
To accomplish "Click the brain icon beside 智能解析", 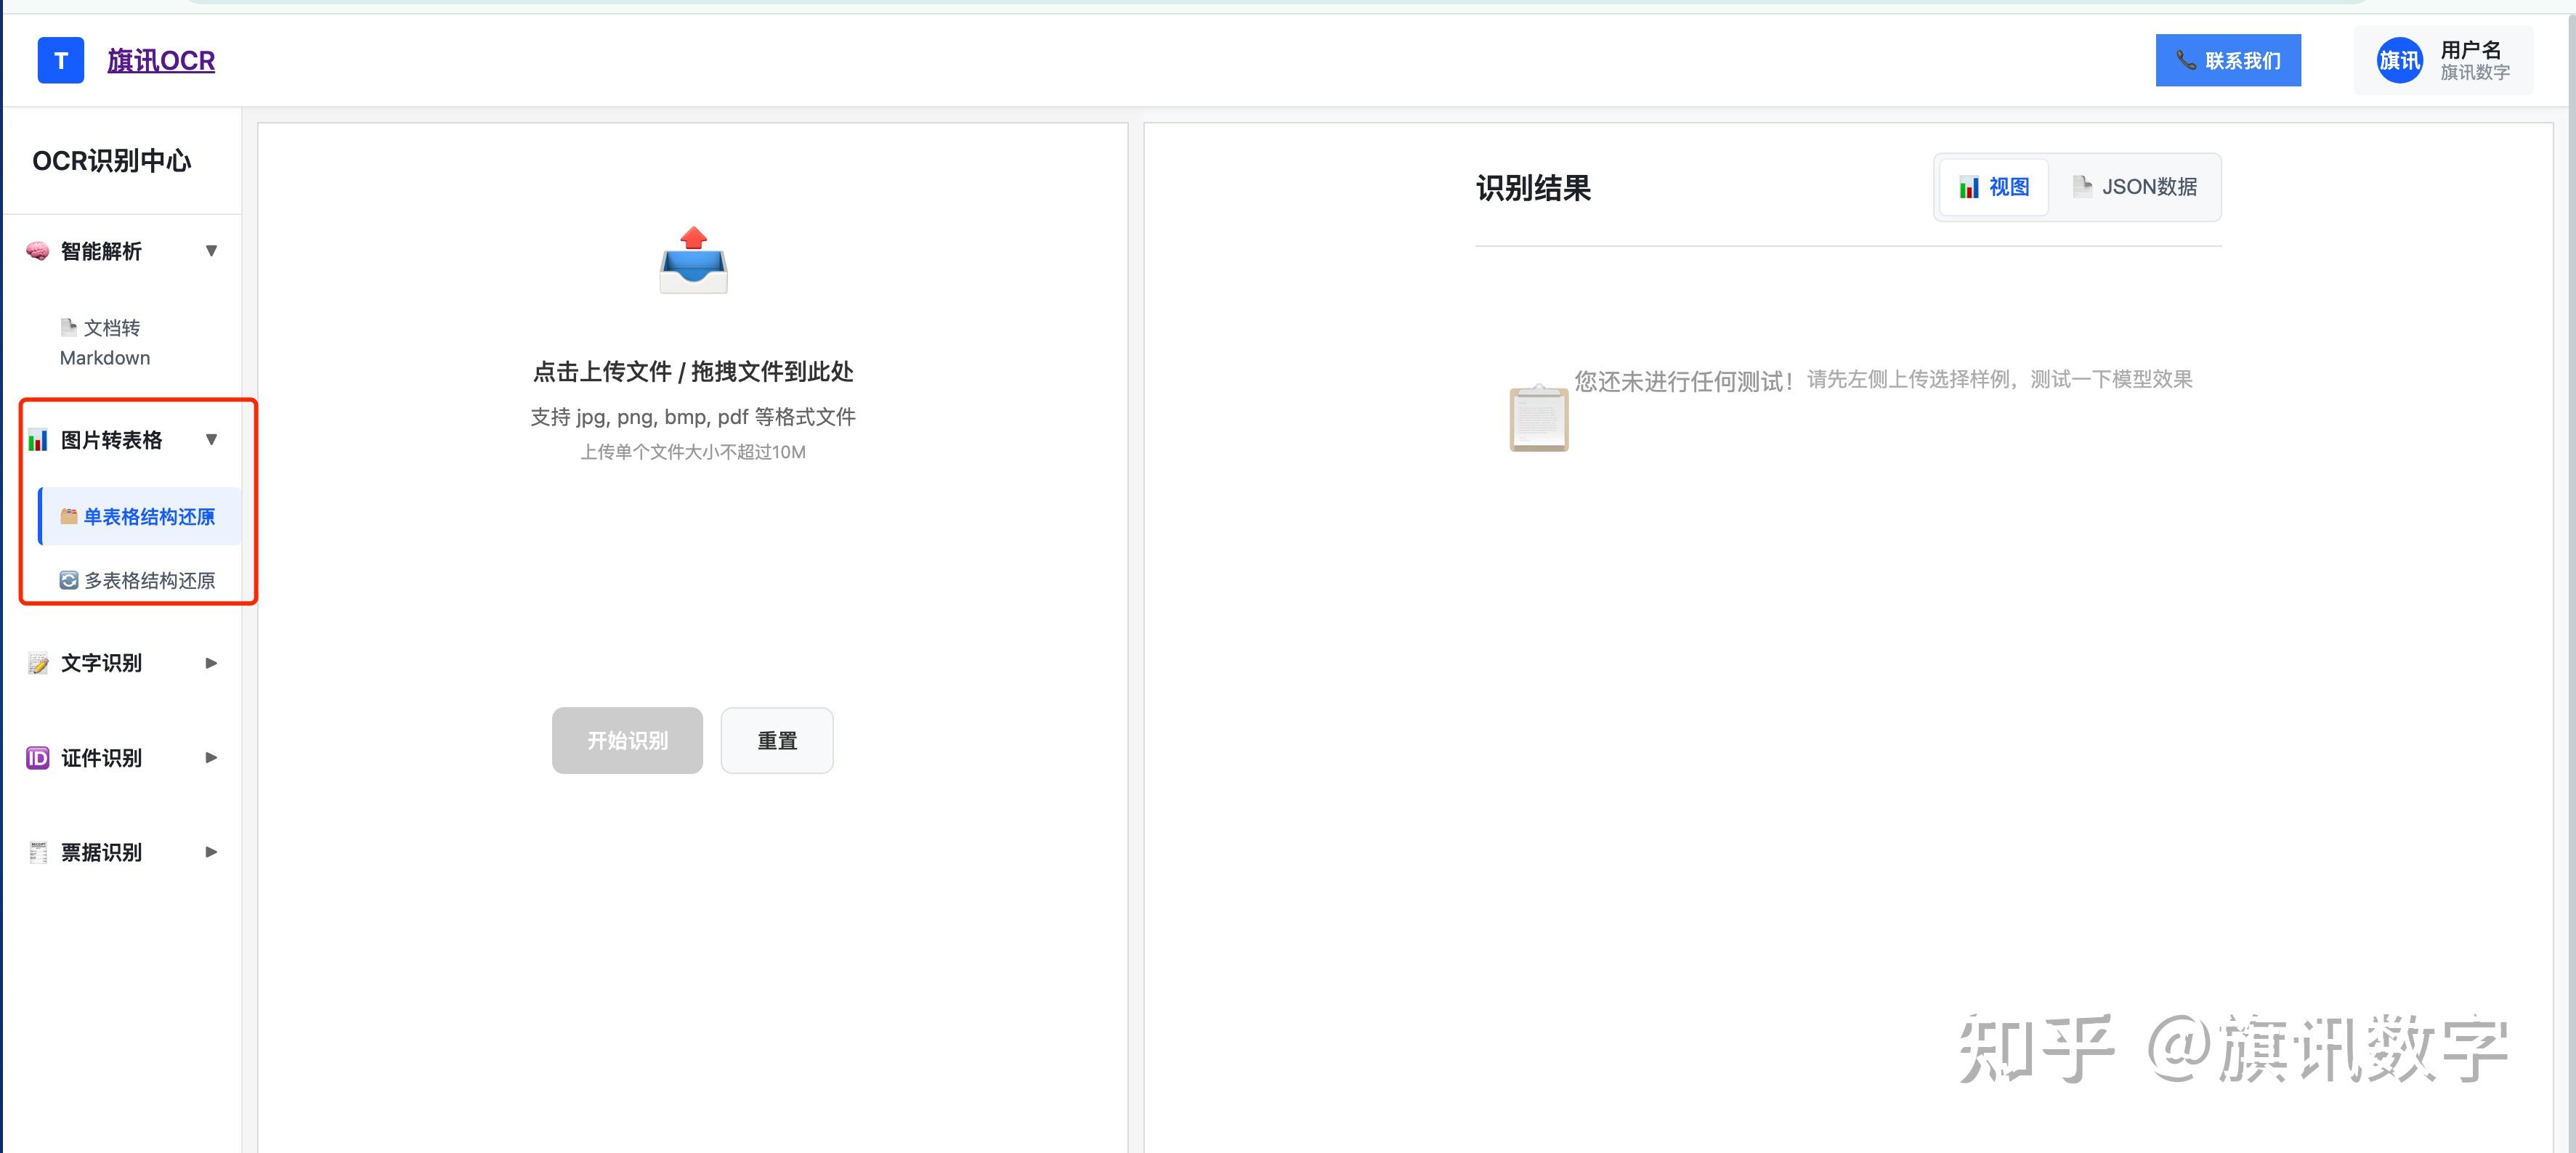I will point(38,250).
